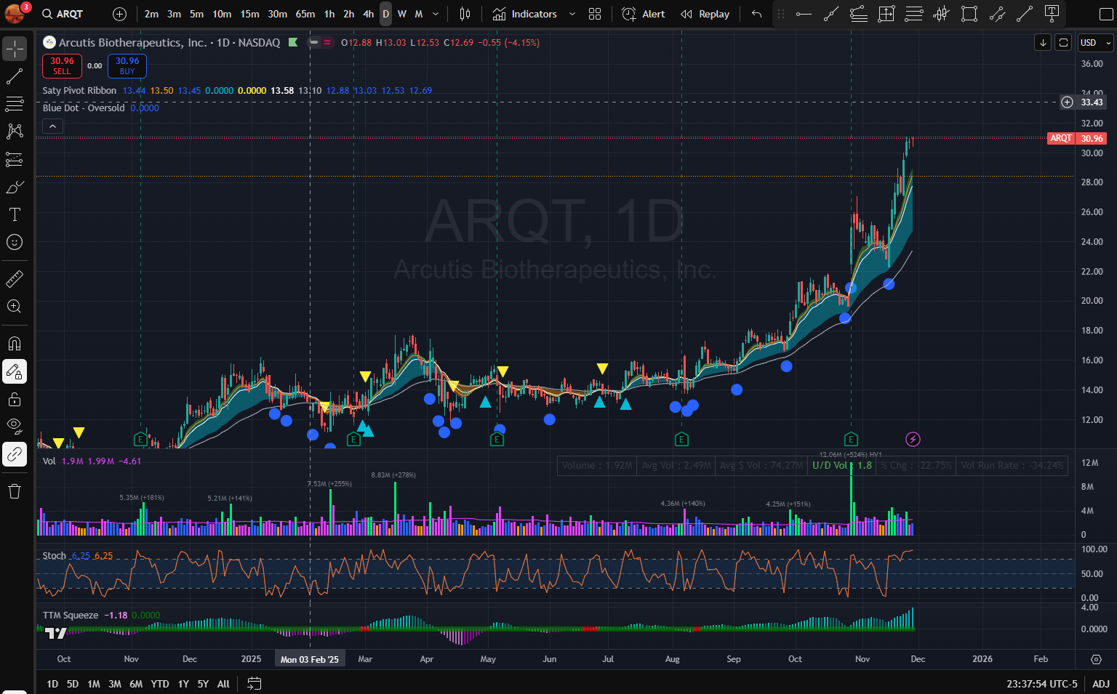Switch to the 4h timeframe
The image size is (1117, 694).
(369, 14)
